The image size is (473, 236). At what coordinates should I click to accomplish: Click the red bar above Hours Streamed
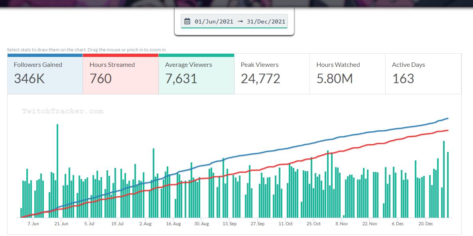point(120,55)
